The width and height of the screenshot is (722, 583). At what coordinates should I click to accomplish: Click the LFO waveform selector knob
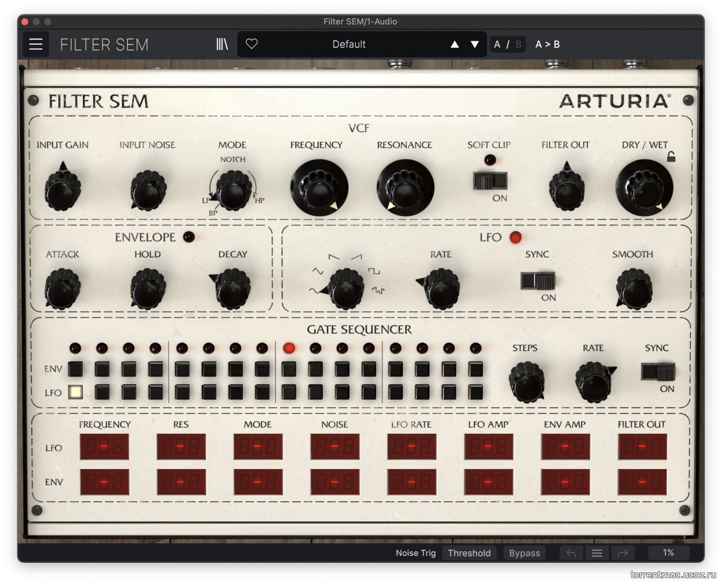coord(345,289)
